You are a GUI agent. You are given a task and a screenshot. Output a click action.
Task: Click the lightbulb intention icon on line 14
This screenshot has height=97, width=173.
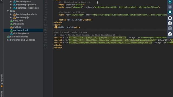(x=56, y=27)
